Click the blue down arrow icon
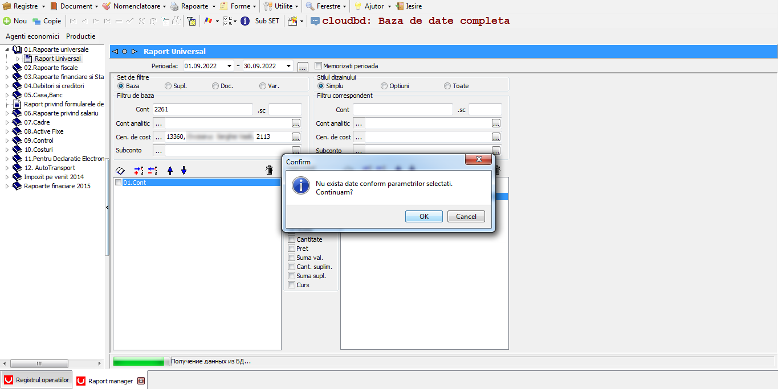This screenshot has height=389, width=778. [184, 170]
